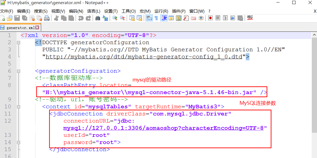317x158 pixels.
Task: Click the Zoom Out magnifier icon
Action: click(122, 18)
